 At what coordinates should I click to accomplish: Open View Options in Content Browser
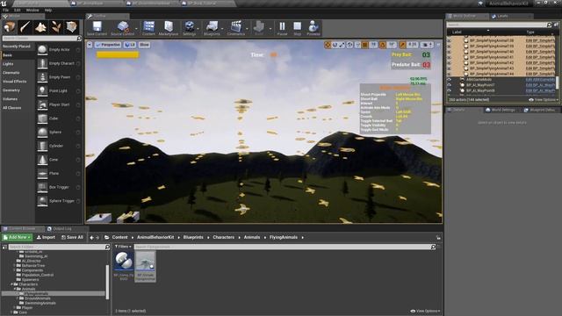tap(425, 311)
